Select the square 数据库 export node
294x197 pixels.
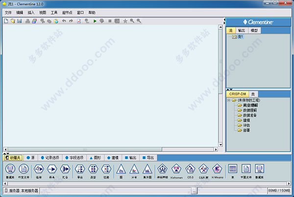(260, 171)
